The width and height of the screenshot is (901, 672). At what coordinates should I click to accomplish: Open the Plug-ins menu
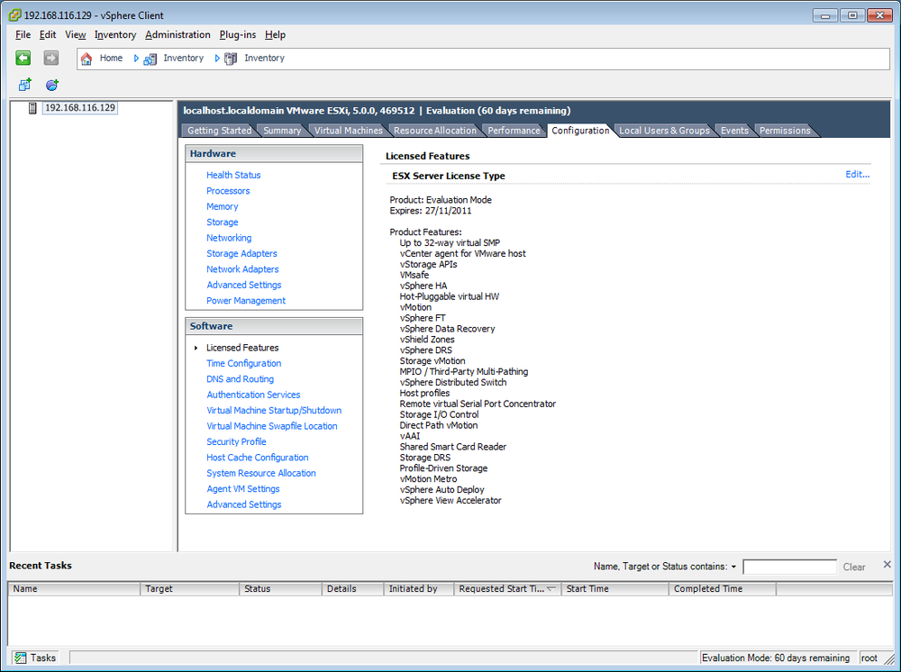point(237,34)
